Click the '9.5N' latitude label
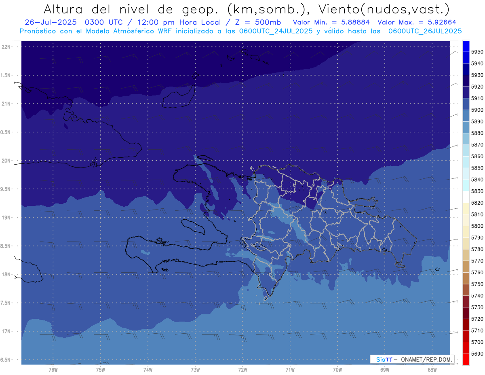Image resolution: width=485 pixels, height=375 pixels. (6, 189)
